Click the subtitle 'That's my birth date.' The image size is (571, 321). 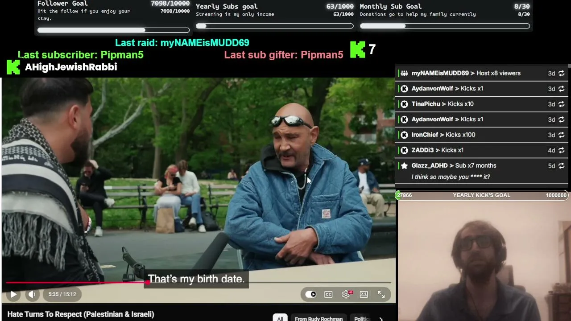tap(196, 279)
